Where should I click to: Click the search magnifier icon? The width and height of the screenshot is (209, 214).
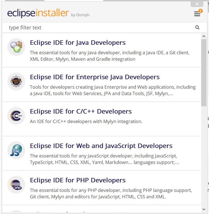click(x=197, y=27)
